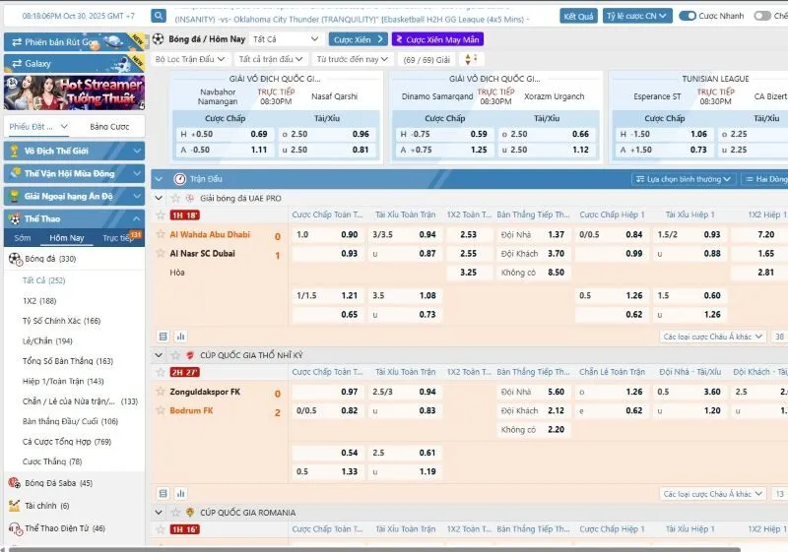The image size is (788, 552).
Task: Open statistics chart icon under UAE Pro match
Action: 180,337
